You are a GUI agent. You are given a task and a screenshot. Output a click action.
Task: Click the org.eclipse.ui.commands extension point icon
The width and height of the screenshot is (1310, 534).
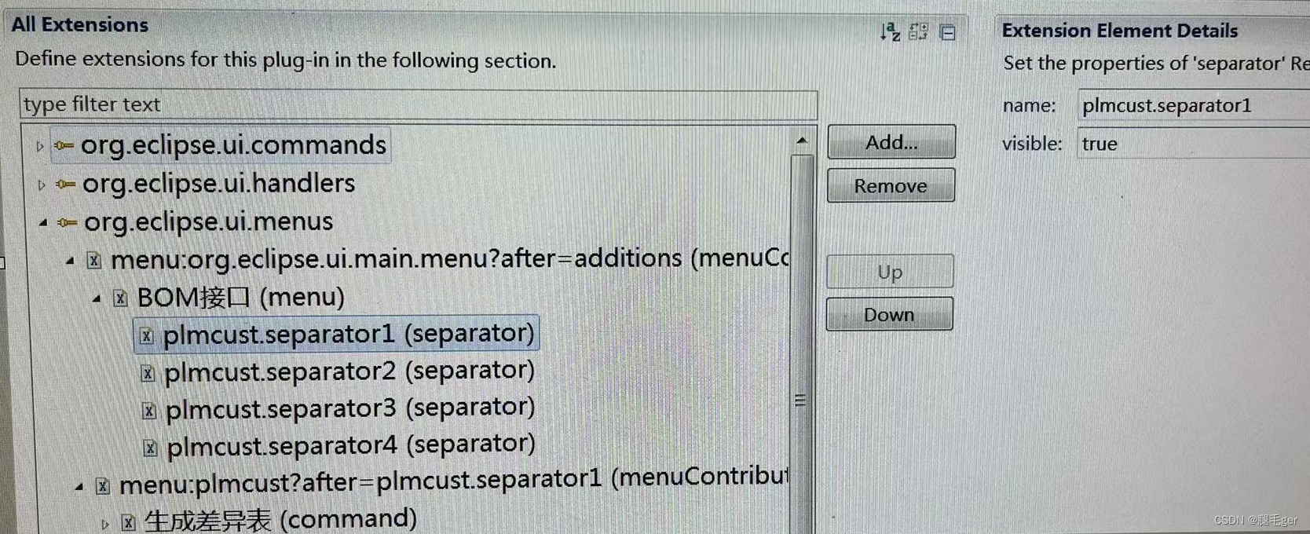tap(64, 146)
